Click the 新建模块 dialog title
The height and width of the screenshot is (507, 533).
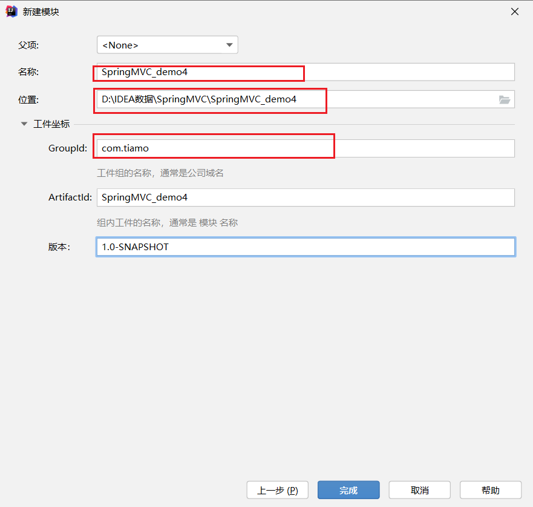coord(39,11)
